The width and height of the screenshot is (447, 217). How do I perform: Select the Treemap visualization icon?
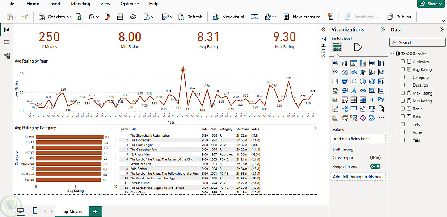381,81
